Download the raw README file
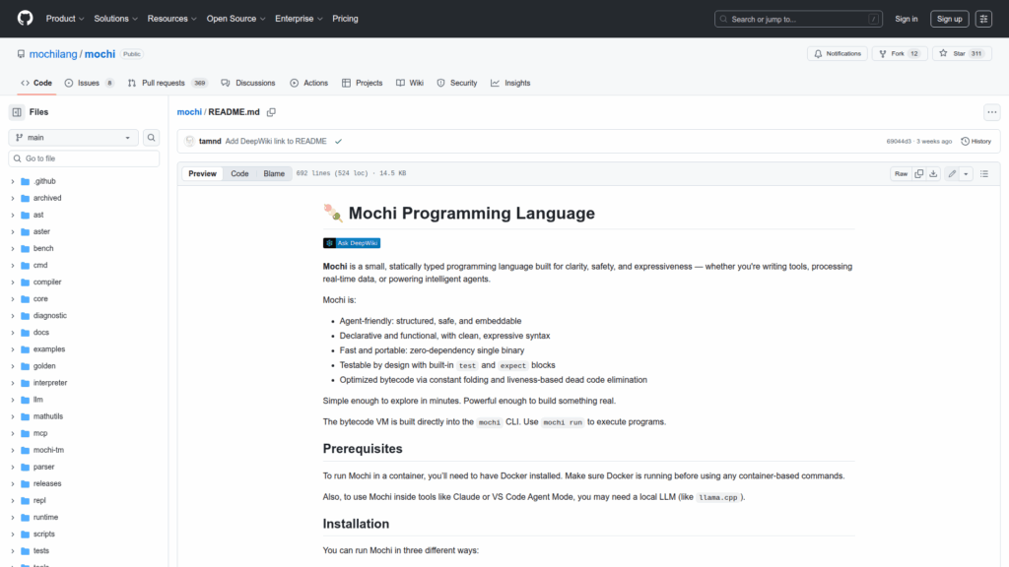This screenshot has width=1009, height=567. 933,174
